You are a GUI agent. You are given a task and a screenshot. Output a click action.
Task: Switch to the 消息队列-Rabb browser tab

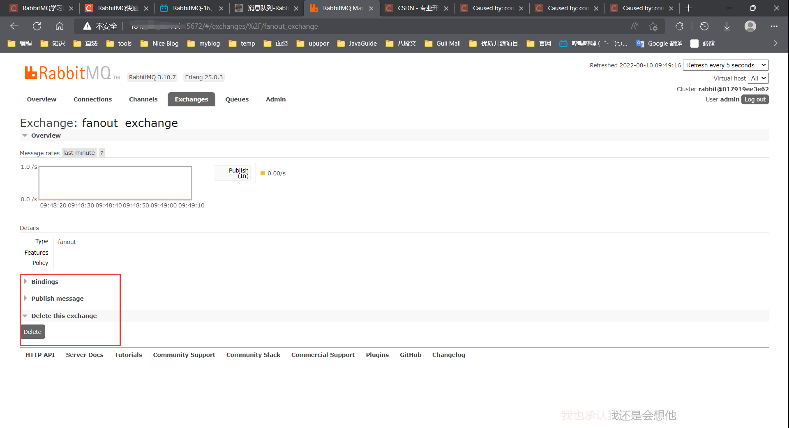(x=267, y=8)
